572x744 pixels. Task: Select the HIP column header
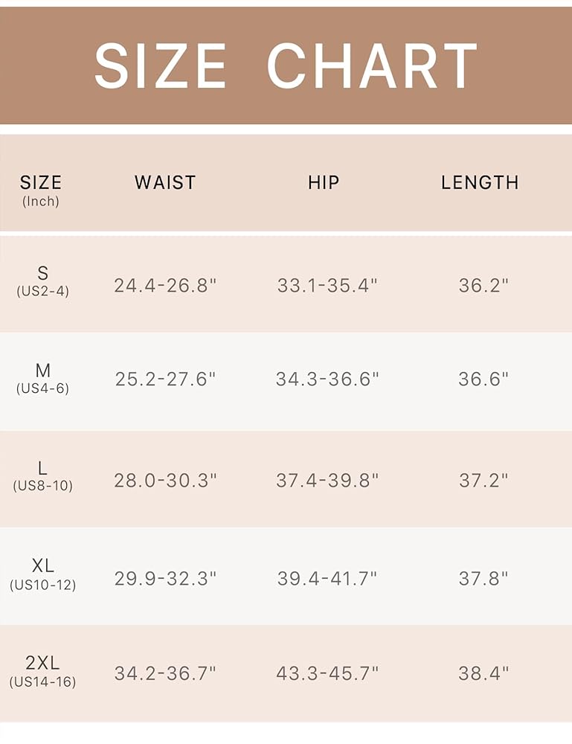pos(324,182)
